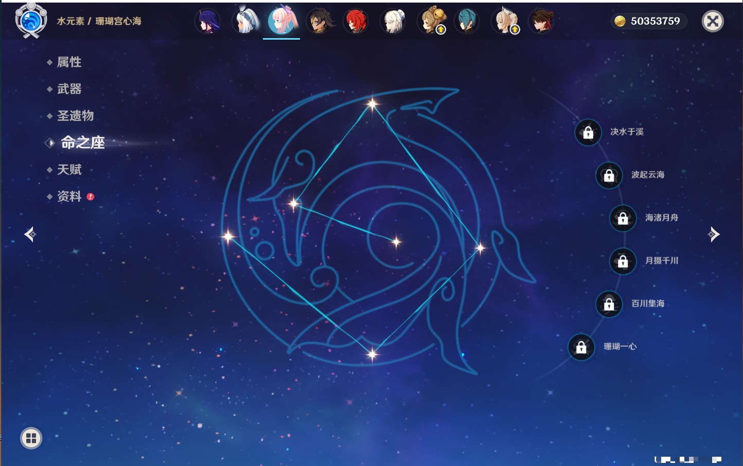Choose the teal-haired character portrait

tap(467, 22)
